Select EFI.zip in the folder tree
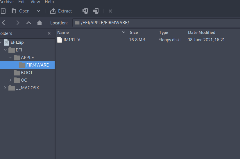The height and width of the screenshot is (159, 240). point(17,42)
